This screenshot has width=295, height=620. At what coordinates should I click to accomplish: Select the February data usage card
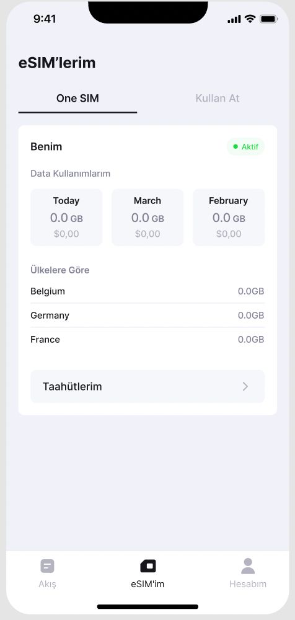coord(229,217)
